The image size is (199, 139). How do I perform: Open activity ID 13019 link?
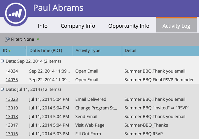point(12,108)
